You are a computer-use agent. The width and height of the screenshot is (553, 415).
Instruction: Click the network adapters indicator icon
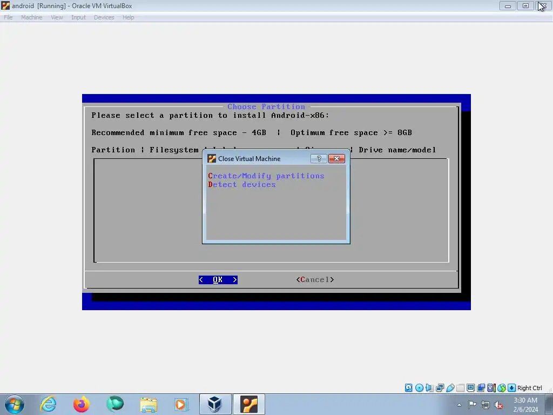coord(440,388)
